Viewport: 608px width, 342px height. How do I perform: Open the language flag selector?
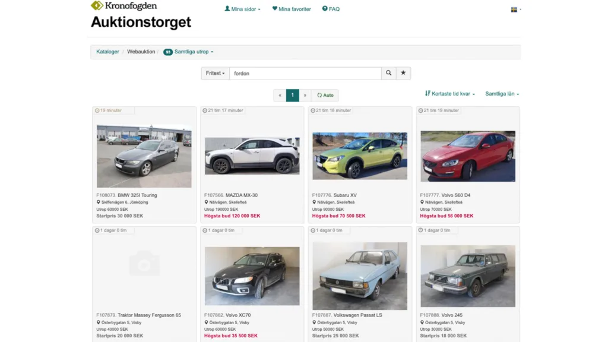coord(516,9)
